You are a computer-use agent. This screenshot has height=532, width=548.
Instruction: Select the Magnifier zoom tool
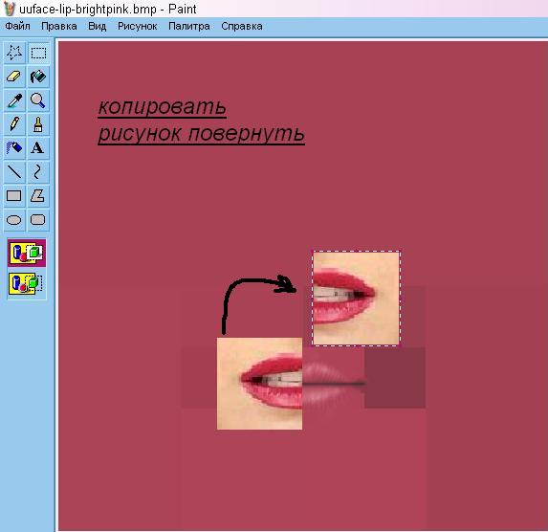38,100
